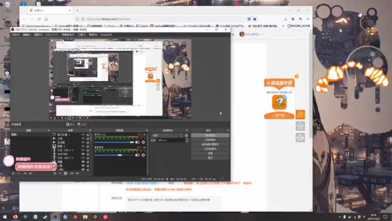Close the Douyu companion ad popup
The image size is (392, 221).
[296, 77]
